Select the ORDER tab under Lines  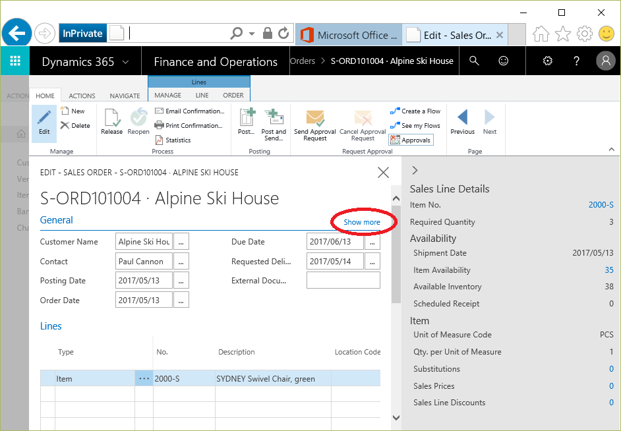point(233,96)
